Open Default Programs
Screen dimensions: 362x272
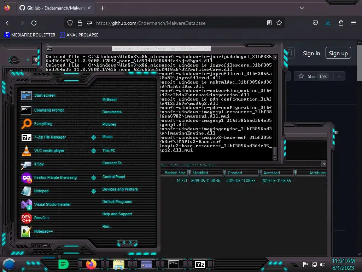(x=117, y=202)
